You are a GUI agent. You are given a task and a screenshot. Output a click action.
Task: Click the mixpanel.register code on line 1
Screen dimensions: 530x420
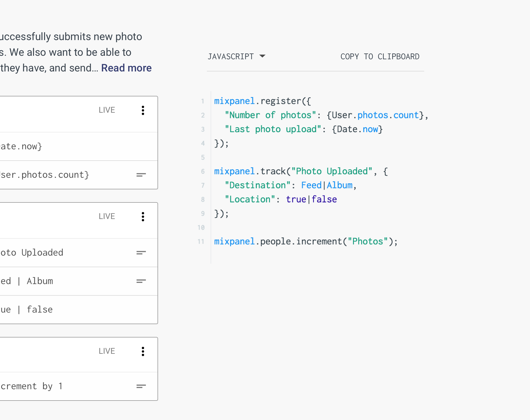262,101
